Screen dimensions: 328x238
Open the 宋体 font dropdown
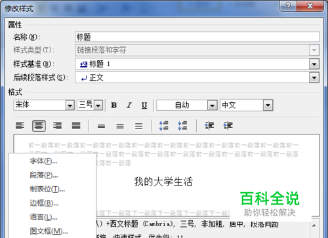point(70,106)
